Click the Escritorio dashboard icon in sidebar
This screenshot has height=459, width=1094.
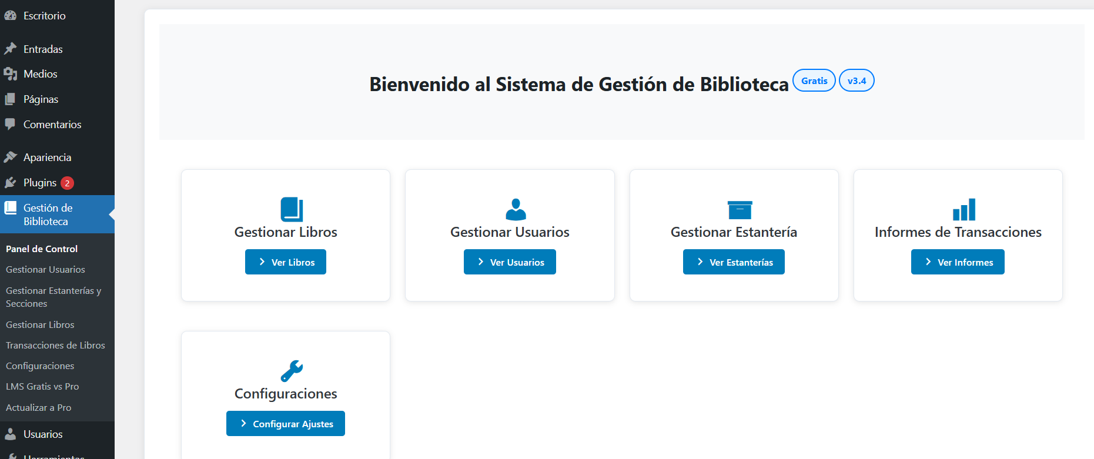coord(10,16)
